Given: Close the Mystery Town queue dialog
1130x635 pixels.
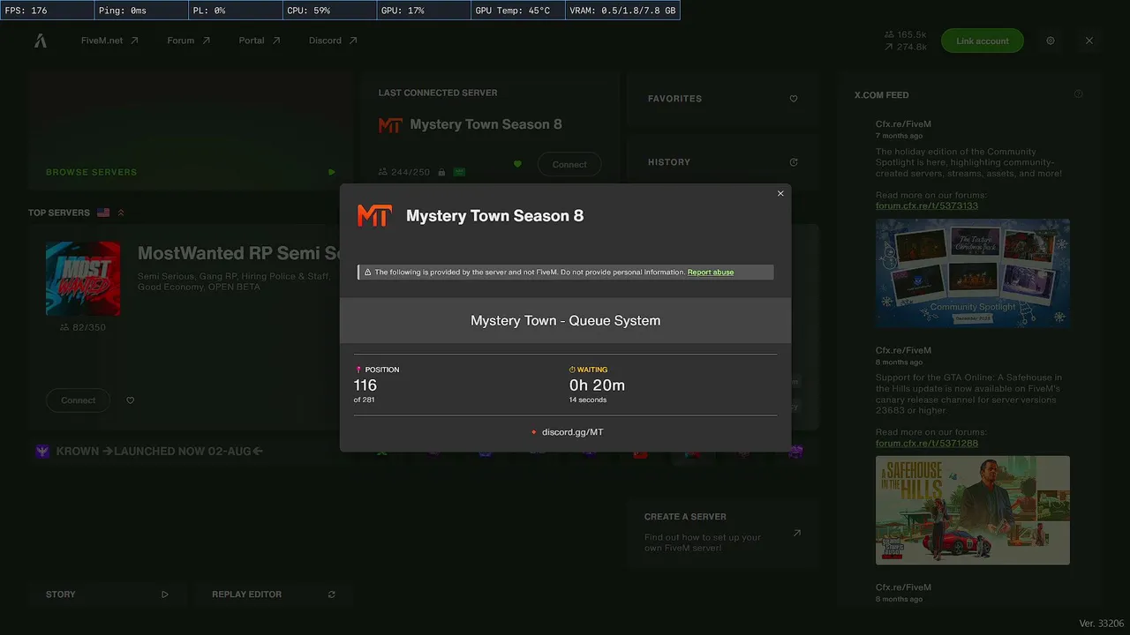Looking at the screenshot, I should pos(780,193).
